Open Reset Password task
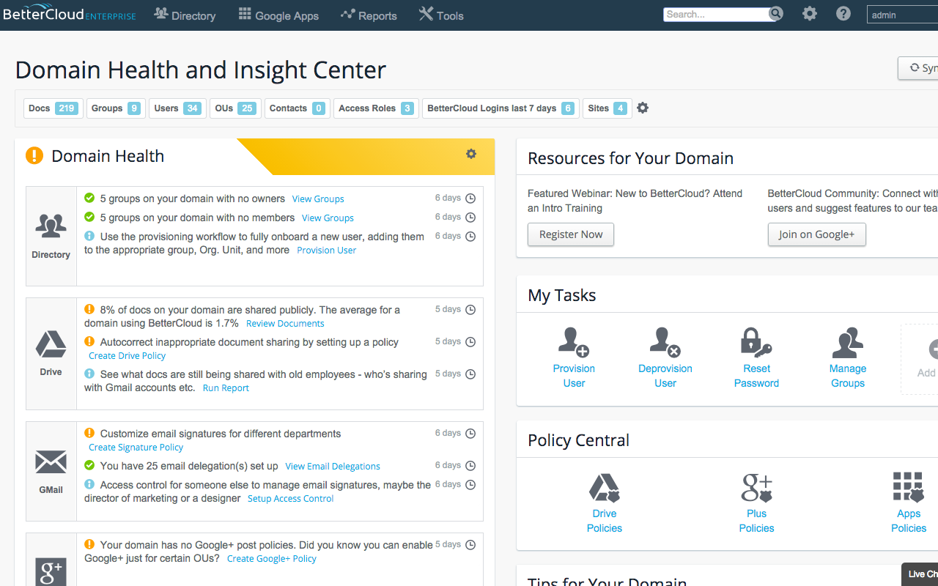The height and width of the screenshot is (586, 938). [x=756, y=357]
